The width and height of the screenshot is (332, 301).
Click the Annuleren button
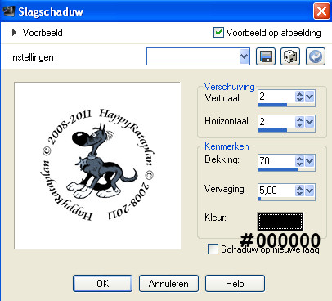pos(168,284)
